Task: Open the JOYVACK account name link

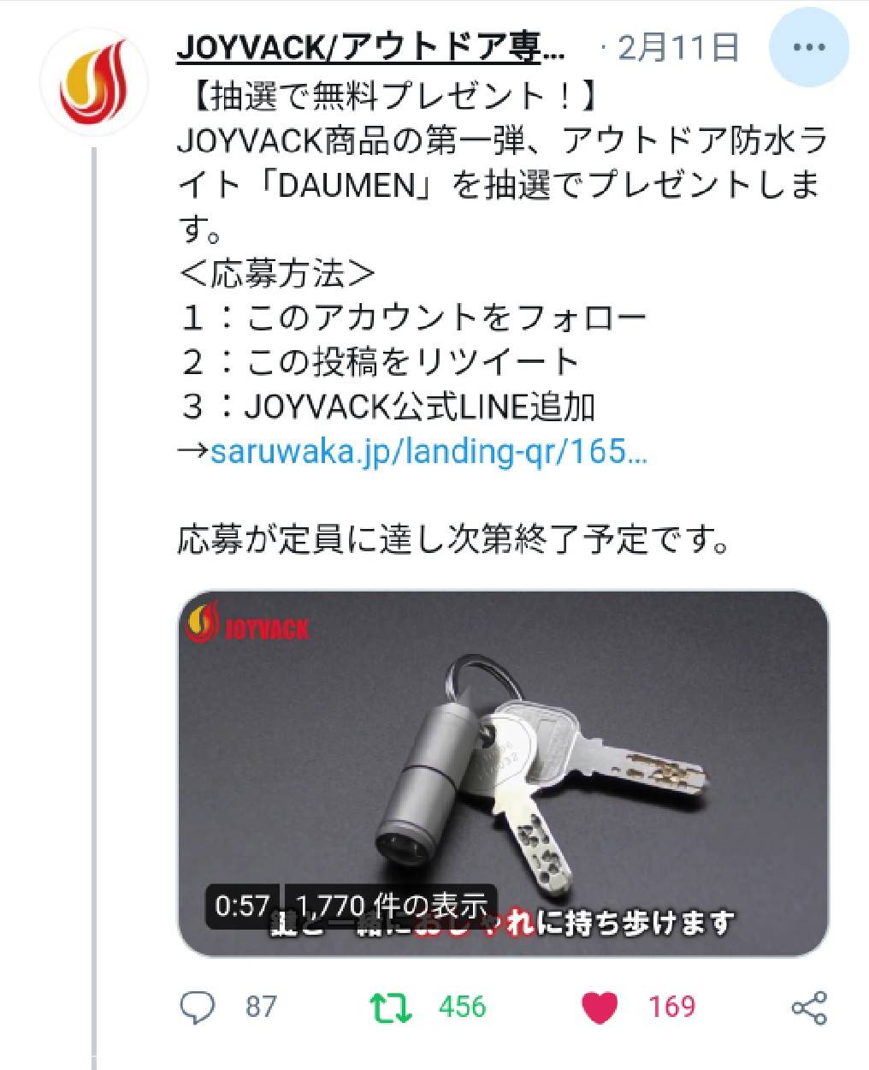Action: pos(371,49)
